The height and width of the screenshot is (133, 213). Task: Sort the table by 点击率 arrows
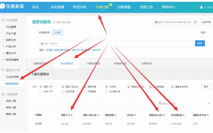tap(135, 115)
